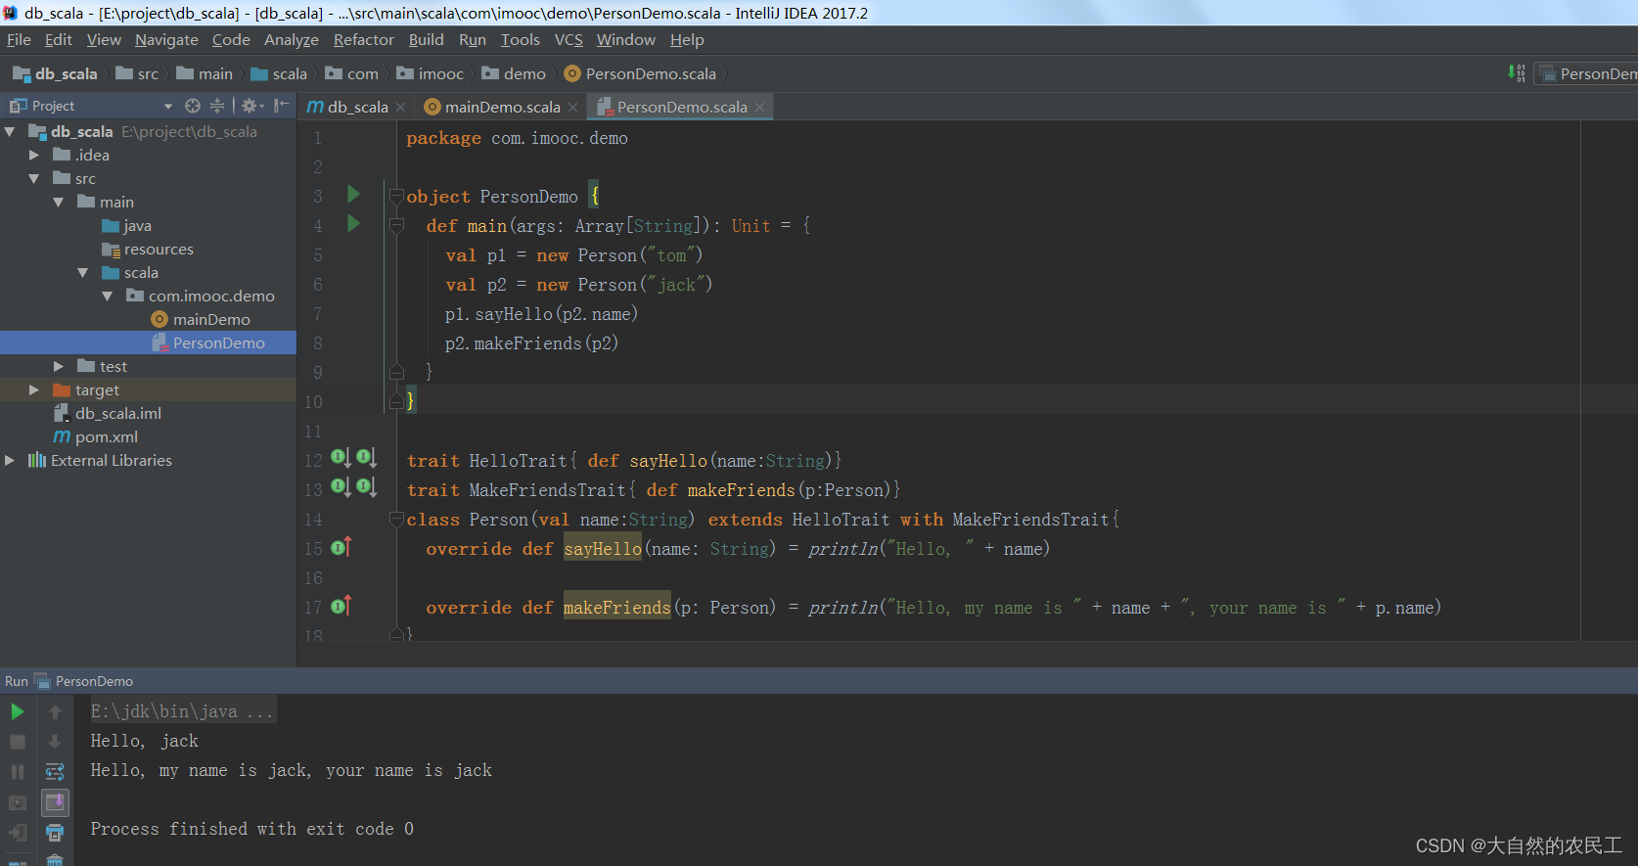
Task: Fold the object PersonDemo block at line 3
Action: [x=396, y=196]
